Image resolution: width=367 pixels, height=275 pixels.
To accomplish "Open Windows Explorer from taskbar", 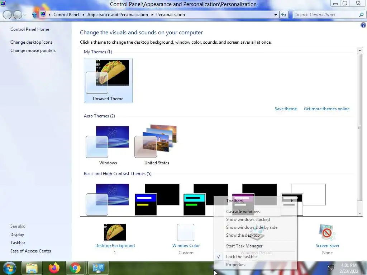I will 32,268.
